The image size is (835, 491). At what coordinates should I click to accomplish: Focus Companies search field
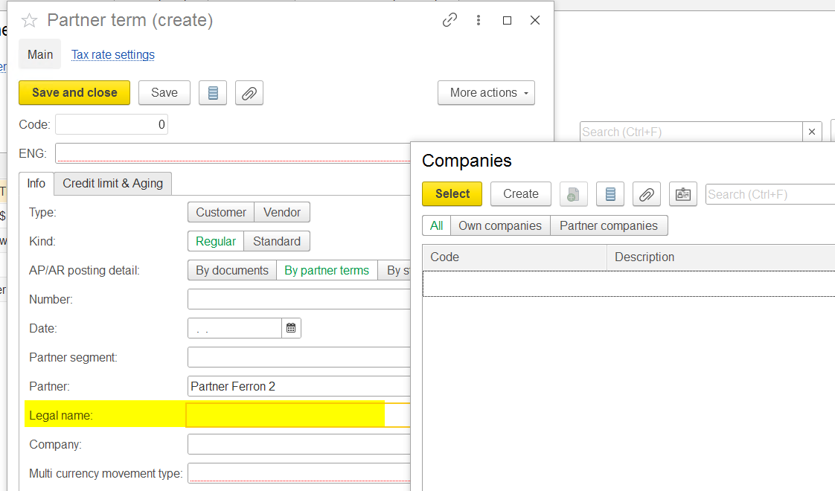point(770,194)
